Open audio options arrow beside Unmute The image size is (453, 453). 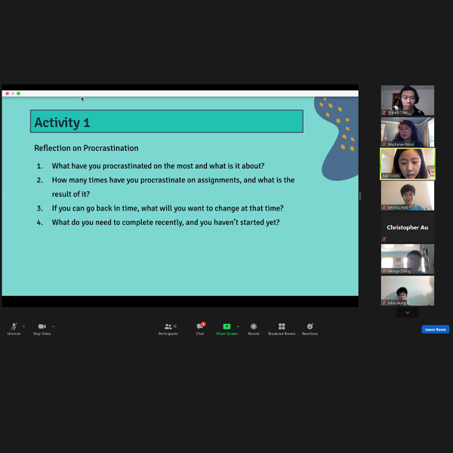[23, 326]
